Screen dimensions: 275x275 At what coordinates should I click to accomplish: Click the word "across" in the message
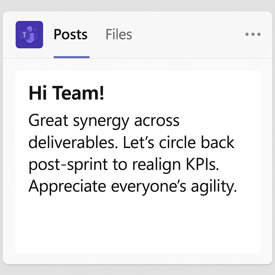157,121
